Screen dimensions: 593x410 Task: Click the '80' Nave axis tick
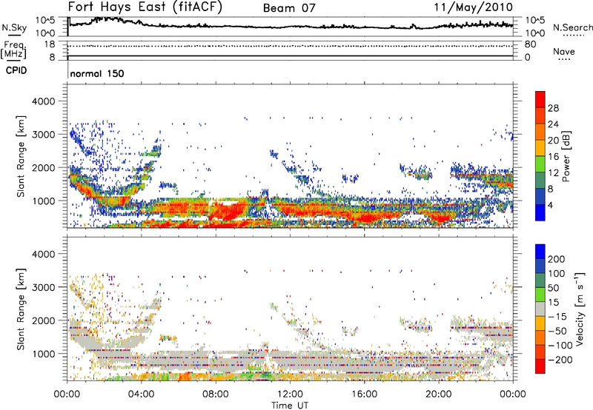530,44
